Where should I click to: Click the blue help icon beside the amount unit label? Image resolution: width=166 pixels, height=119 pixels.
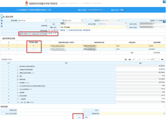point(164,21)
